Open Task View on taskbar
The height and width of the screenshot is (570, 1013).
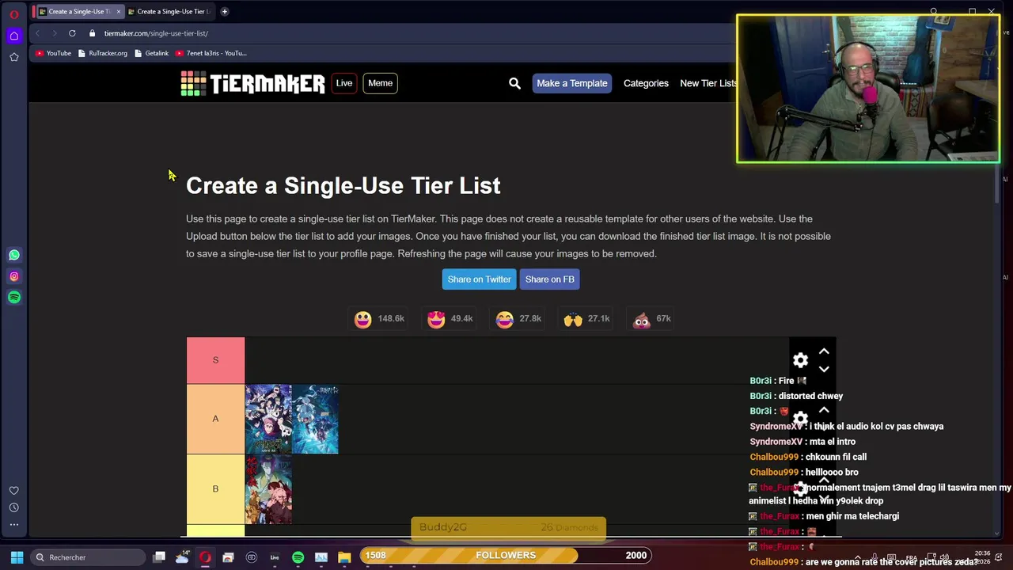coord(159,557)
